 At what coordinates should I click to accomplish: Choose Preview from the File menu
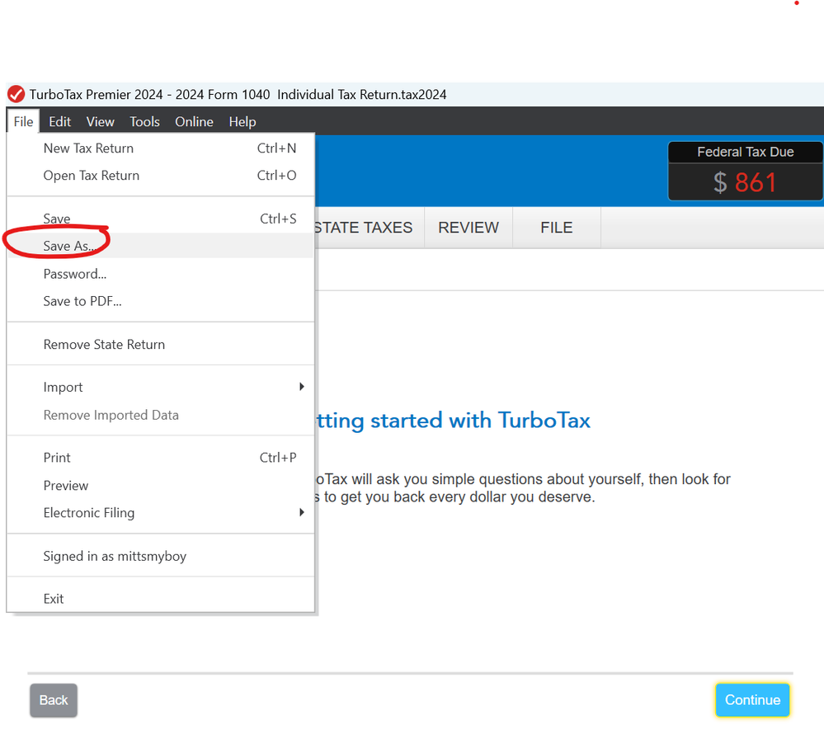coord(160,486)
